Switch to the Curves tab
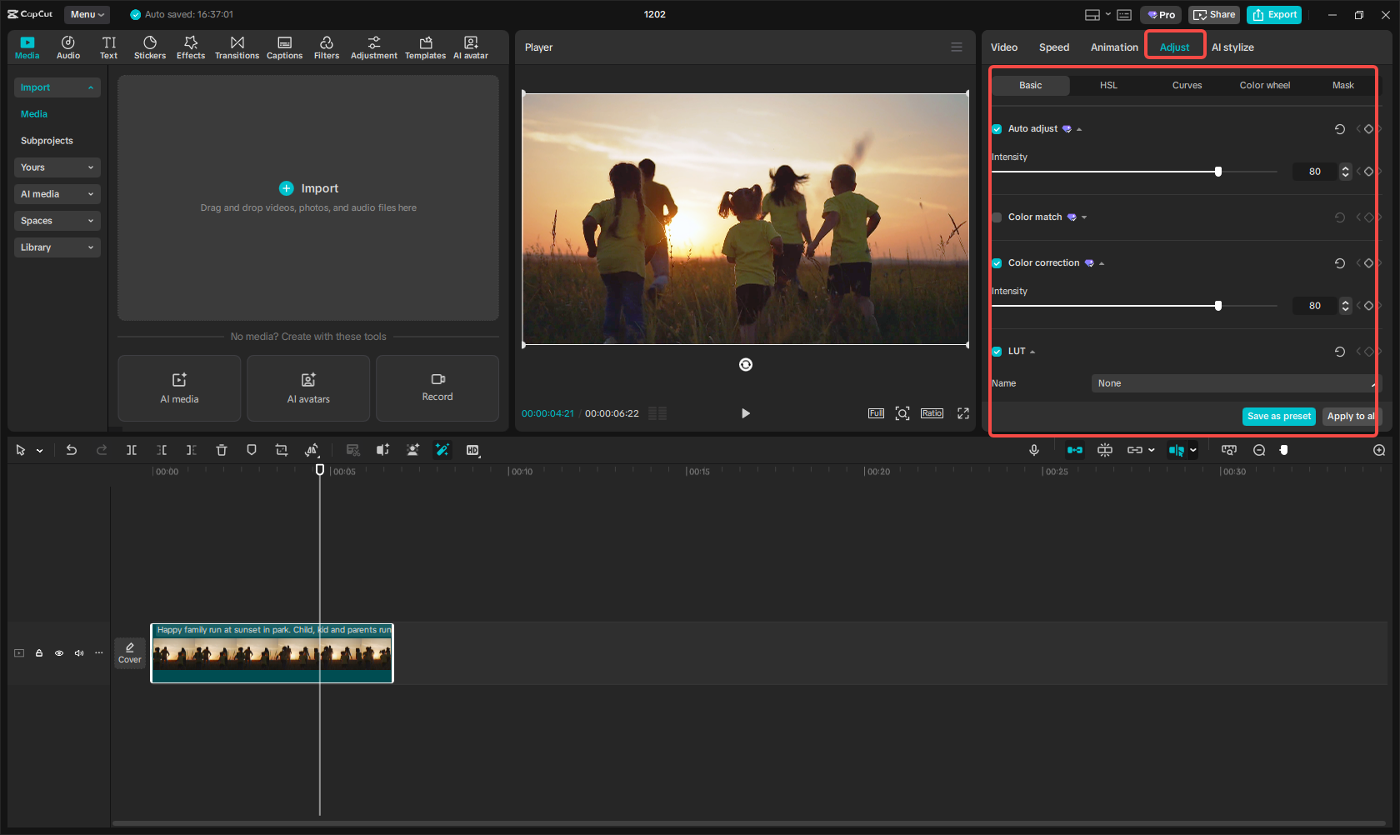This screenshot has width=1400, height=835. (1187, 85)
